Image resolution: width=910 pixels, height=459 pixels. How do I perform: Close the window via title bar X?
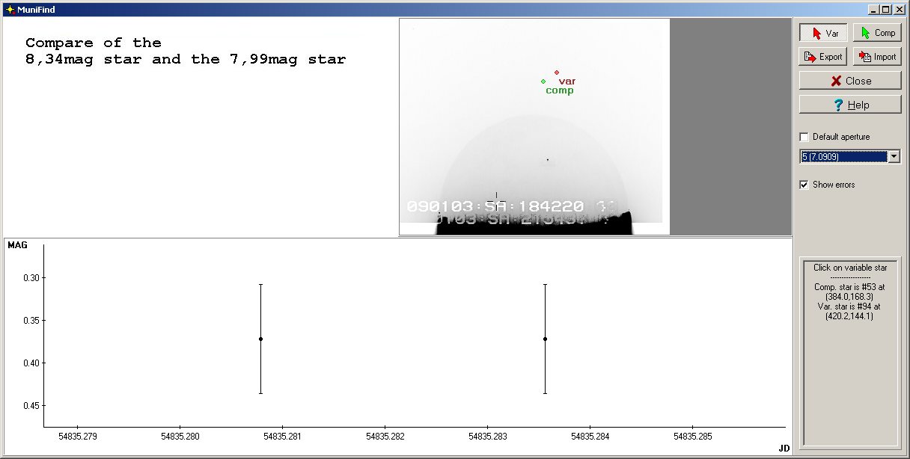(898, 10)
